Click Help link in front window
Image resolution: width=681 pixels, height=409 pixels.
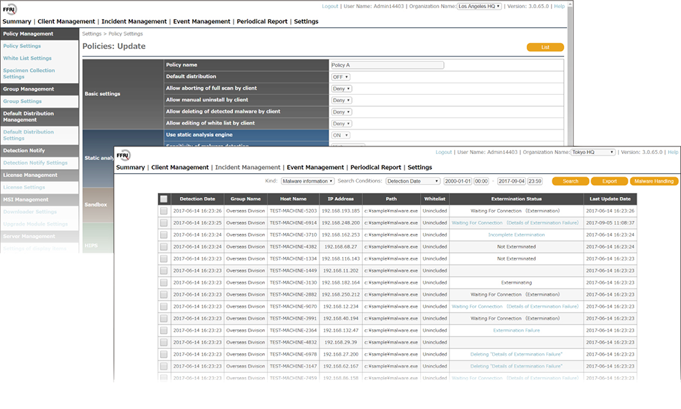tap(673, 152)
